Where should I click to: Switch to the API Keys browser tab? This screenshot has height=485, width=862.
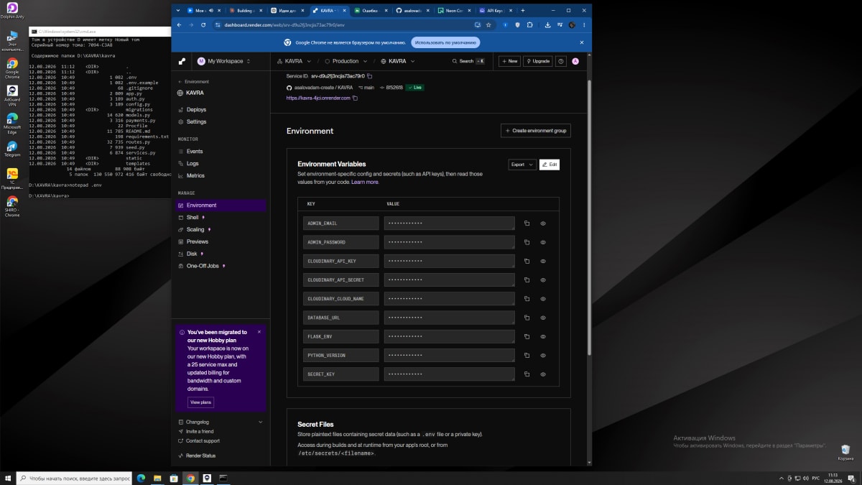496,11
